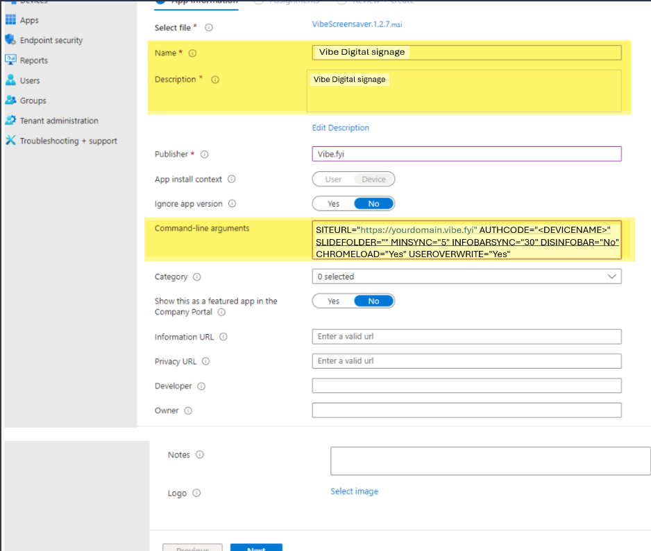This screenshot has height=551, width=651.
Task: Click into the Developer field
Action: pyautogui.click(x=466, y=385)
